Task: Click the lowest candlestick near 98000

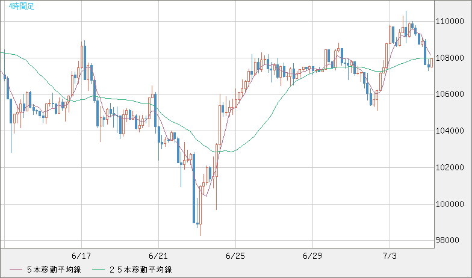Action: 200,211
